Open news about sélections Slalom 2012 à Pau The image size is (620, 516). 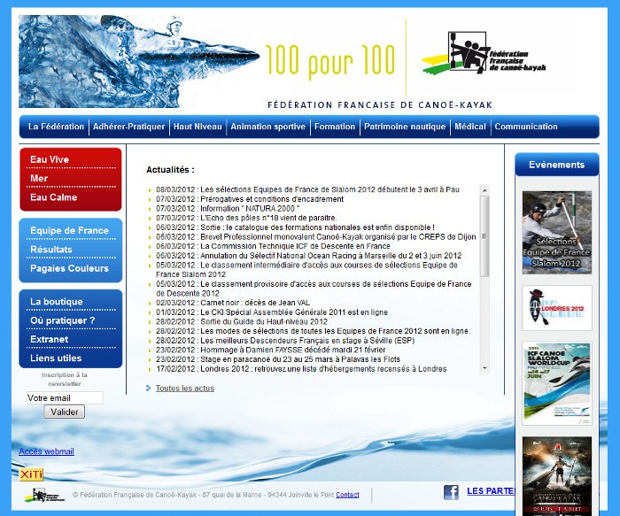[x=307, y=189]
